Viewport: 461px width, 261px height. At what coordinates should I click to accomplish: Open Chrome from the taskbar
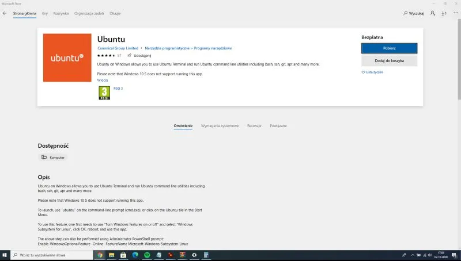100,255
